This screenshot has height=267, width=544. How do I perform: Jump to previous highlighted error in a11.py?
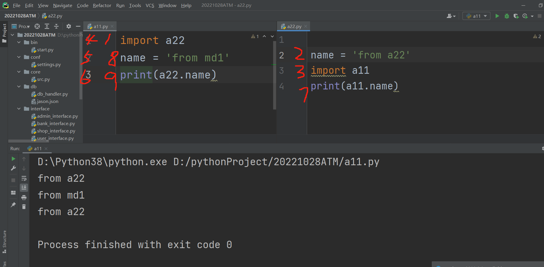(x=264, y=36)
